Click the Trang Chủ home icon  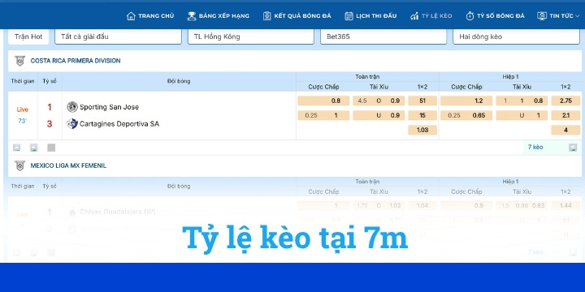pos(131,16)
